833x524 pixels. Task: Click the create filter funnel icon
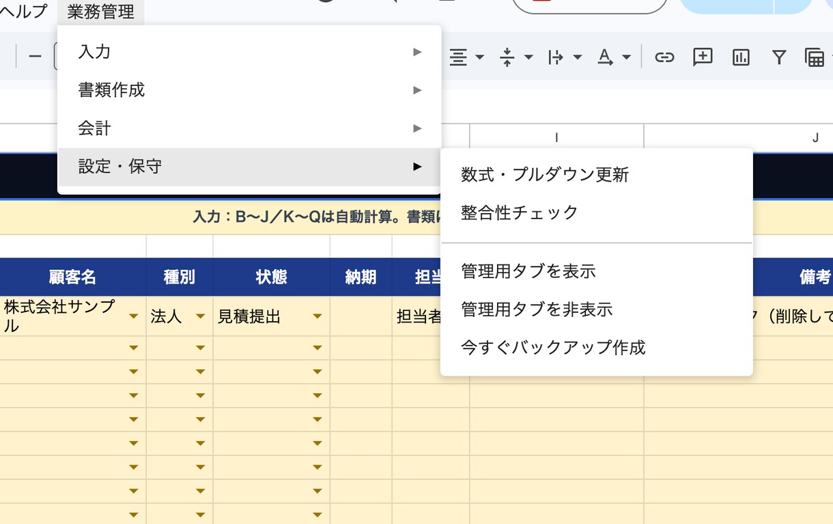[779, 57]
